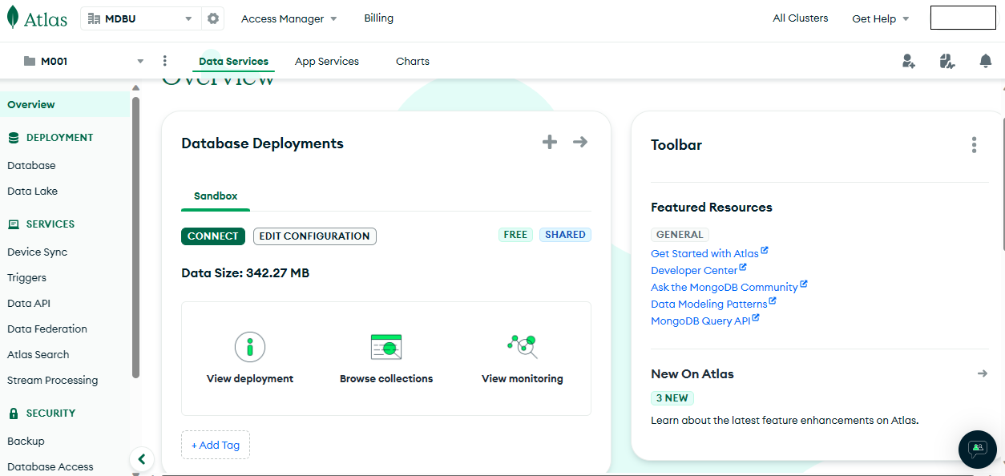Viewport: 1005px width, 476px height.
Task: Open MongoDB Query API link
Action: 700,321
